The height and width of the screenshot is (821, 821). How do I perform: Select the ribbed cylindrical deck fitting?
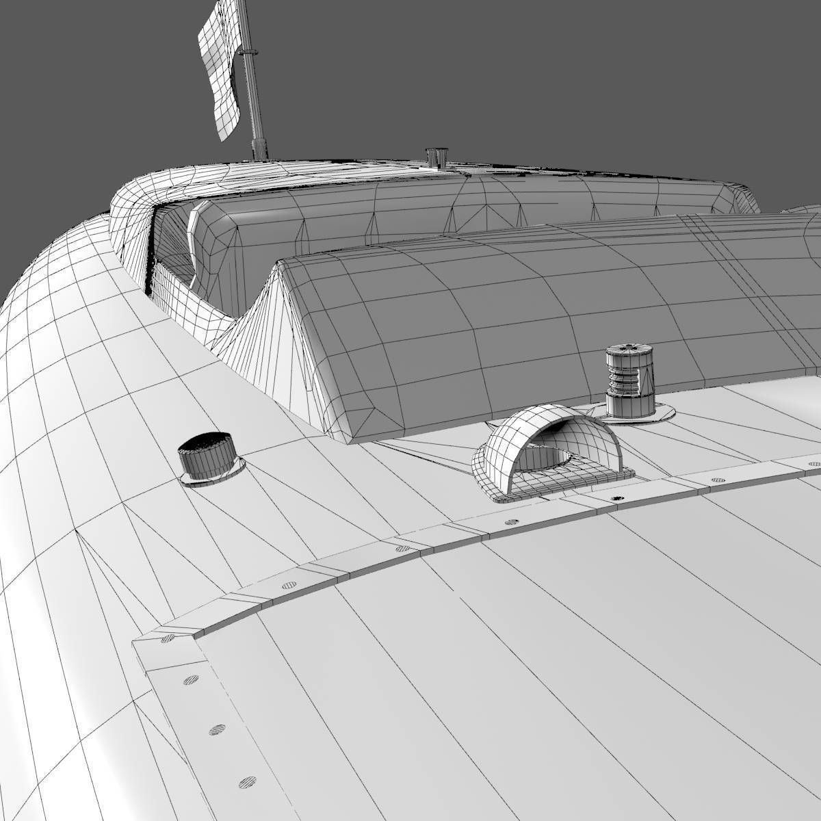tap(631, 382)
